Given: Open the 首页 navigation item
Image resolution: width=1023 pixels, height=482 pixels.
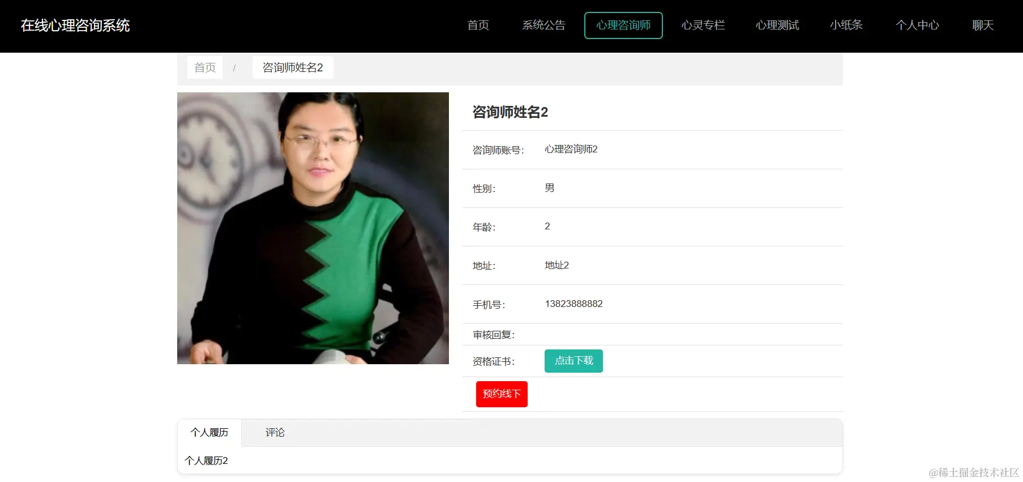Looking at the screenshot, I should [x=478, y=25].
